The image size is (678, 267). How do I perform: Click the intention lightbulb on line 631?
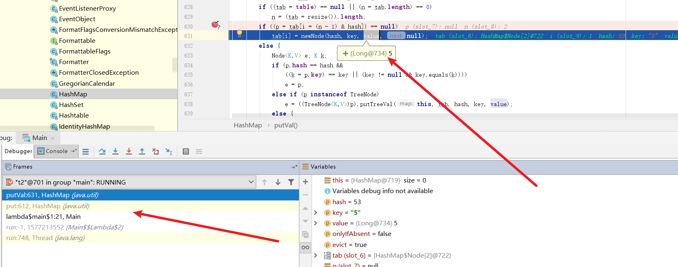(x=240, y=33)
